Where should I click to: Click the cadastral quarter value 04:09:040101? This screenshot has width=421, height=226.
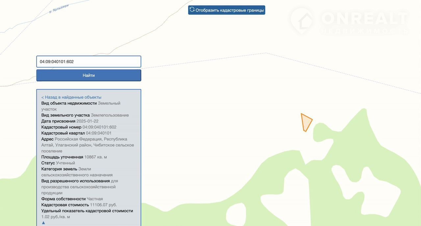[x=99, y=133]
